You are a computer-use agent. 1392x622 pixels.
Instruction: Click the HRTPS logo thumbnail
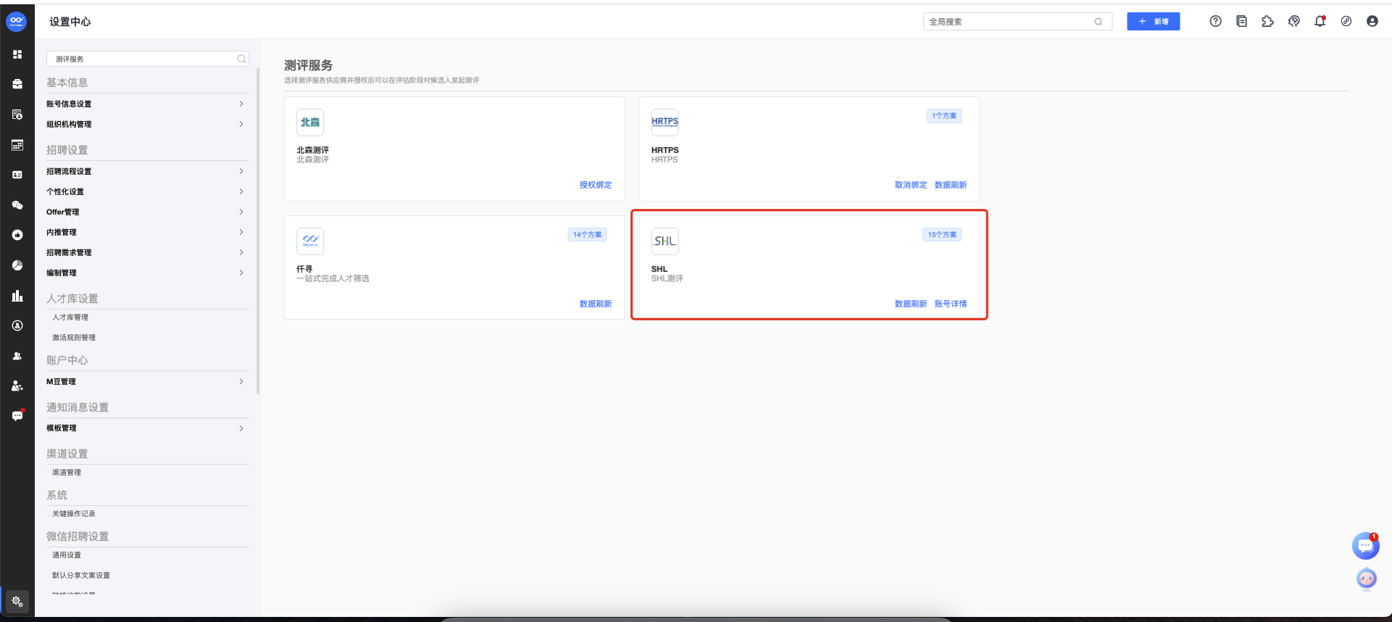665,123
